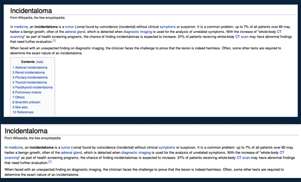The height and width of the screenshot is (182, 301).
Task: Open 'adrenal gland' link in upper article copy
Action: click(x=75, y=32)
